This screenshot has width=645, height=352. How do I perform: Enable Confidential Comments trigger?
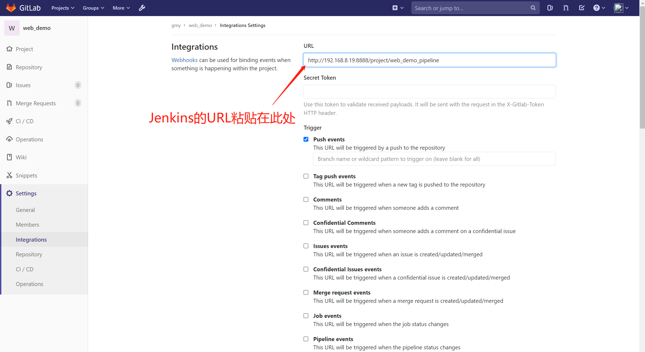(306, 223)
